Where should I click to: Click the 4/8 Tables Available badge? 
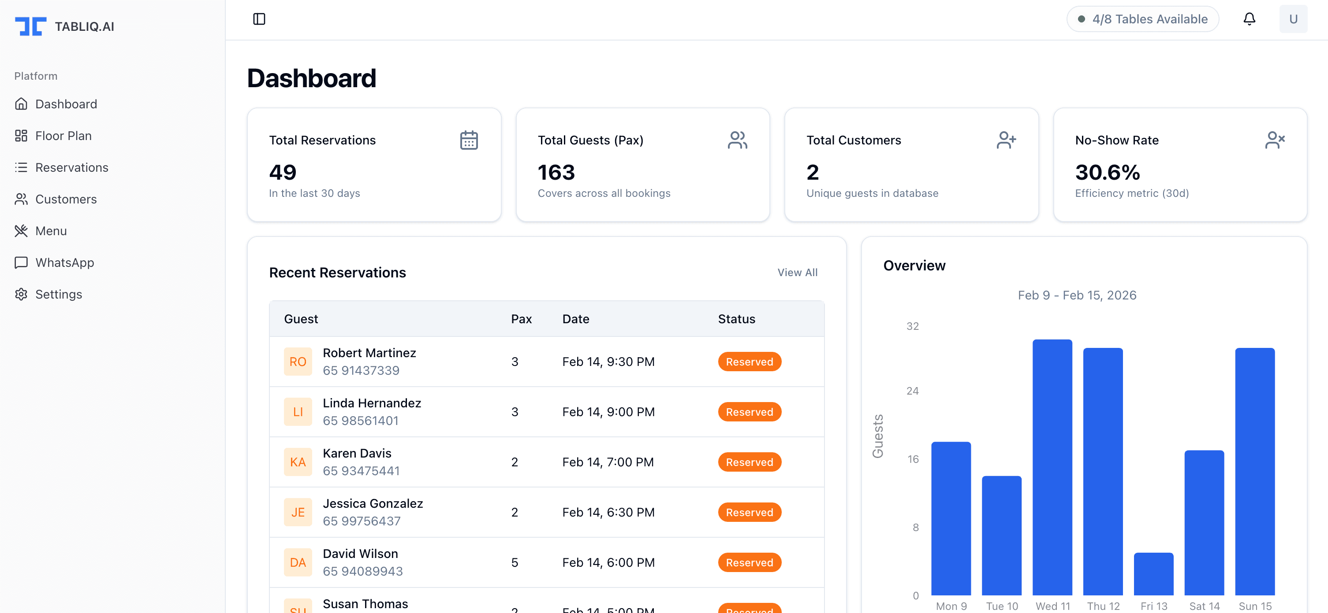click(x=1142, y=18)
